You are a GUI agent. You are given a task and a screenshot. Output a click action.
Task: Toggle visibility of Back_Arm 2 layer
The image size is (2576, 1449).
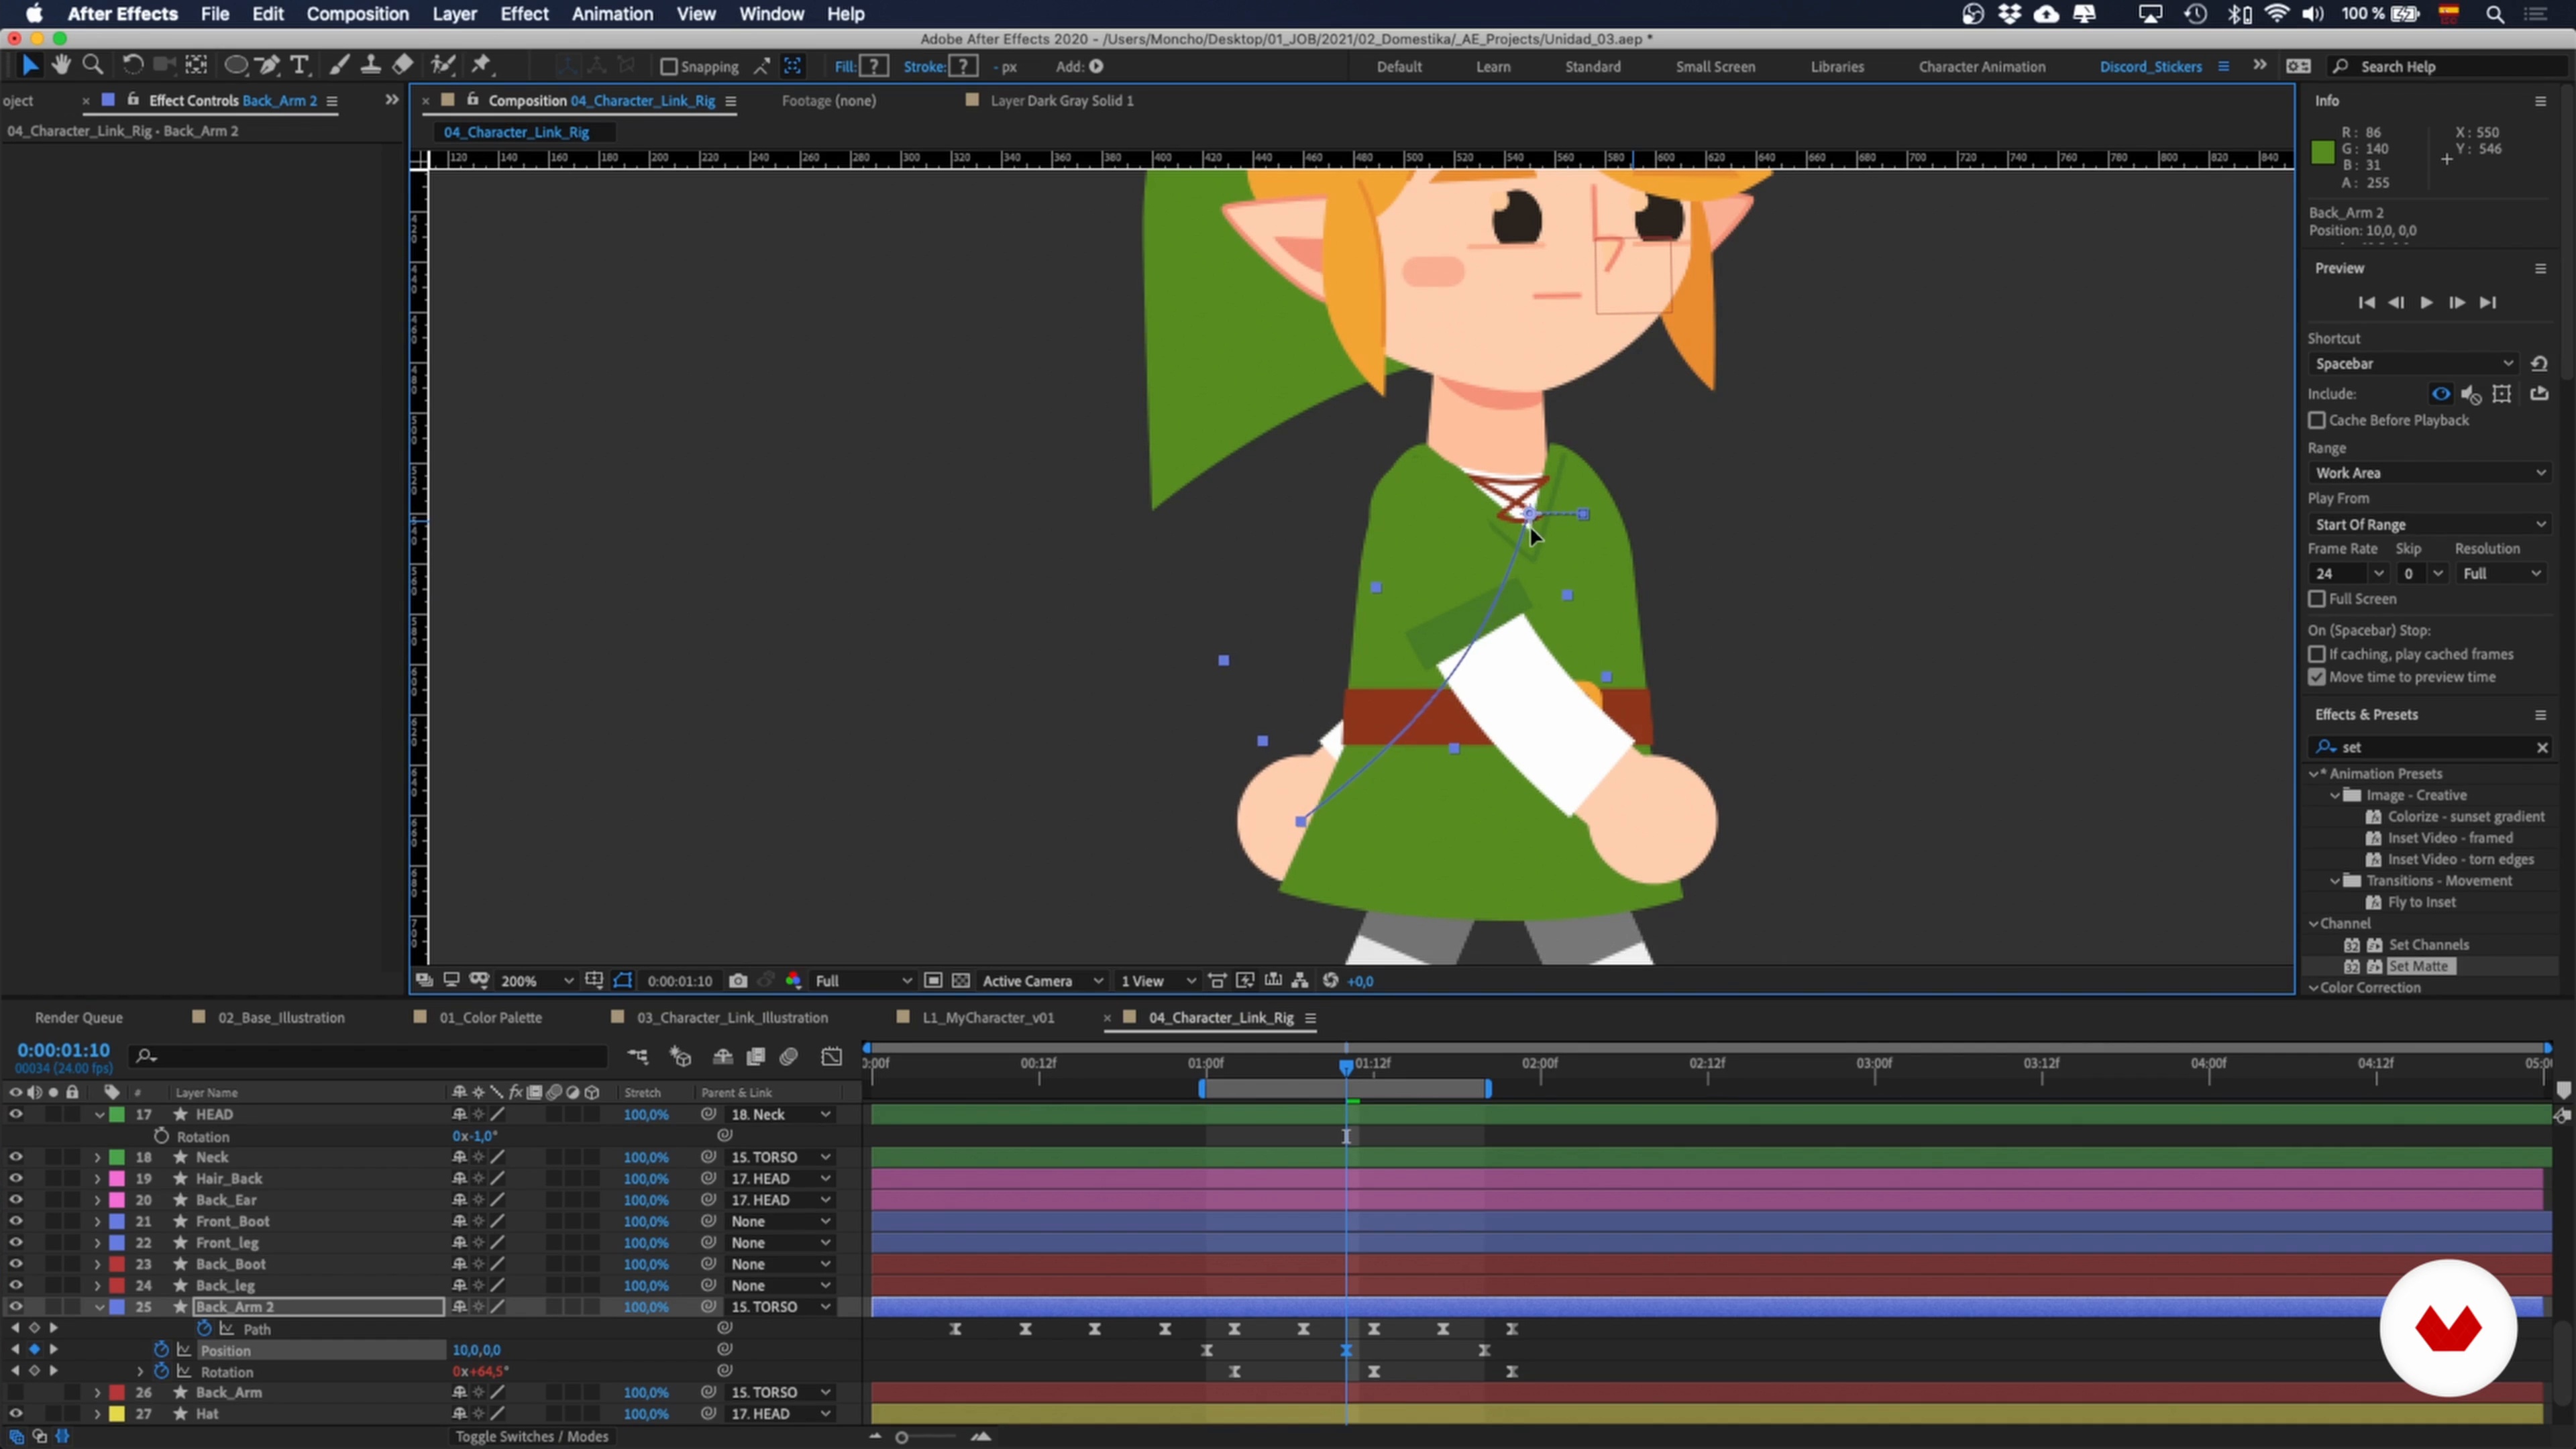click(x=15, y=1307)
